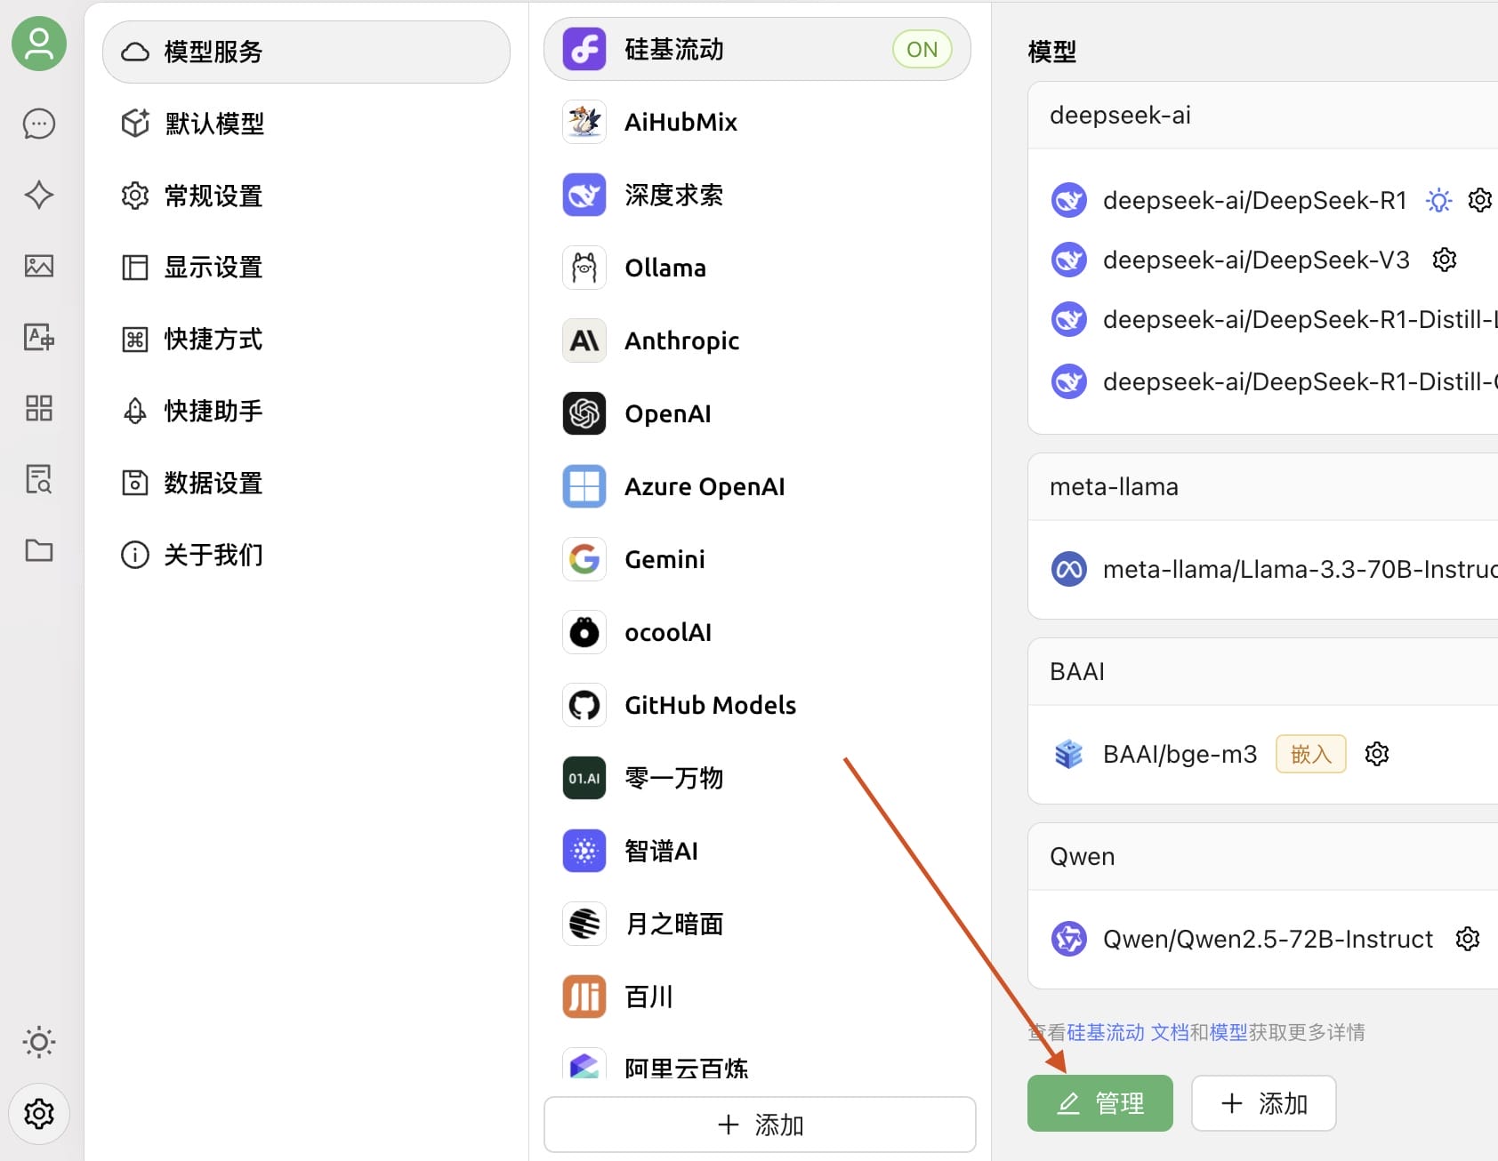Open settings gear for BAAI/bge-m3 model
The image size is (1498, 1161).
coord(1377,754)
